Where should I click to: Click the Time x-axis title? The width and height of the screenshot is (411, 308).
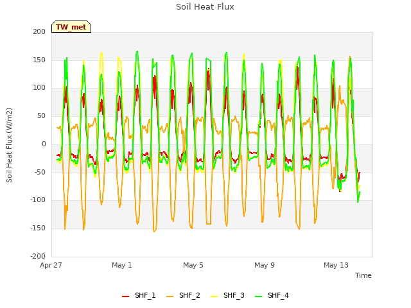pos(363,275)
